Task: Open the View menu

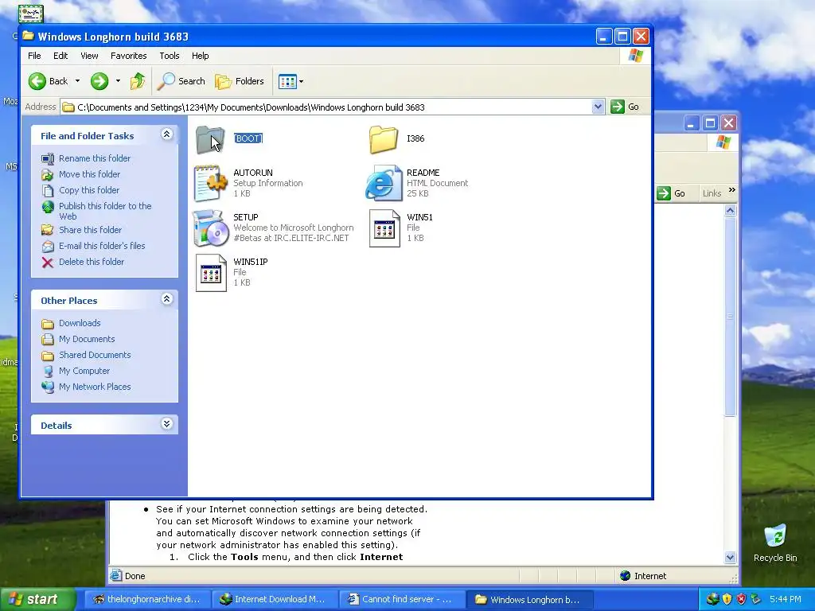Action: pos(89,56)
